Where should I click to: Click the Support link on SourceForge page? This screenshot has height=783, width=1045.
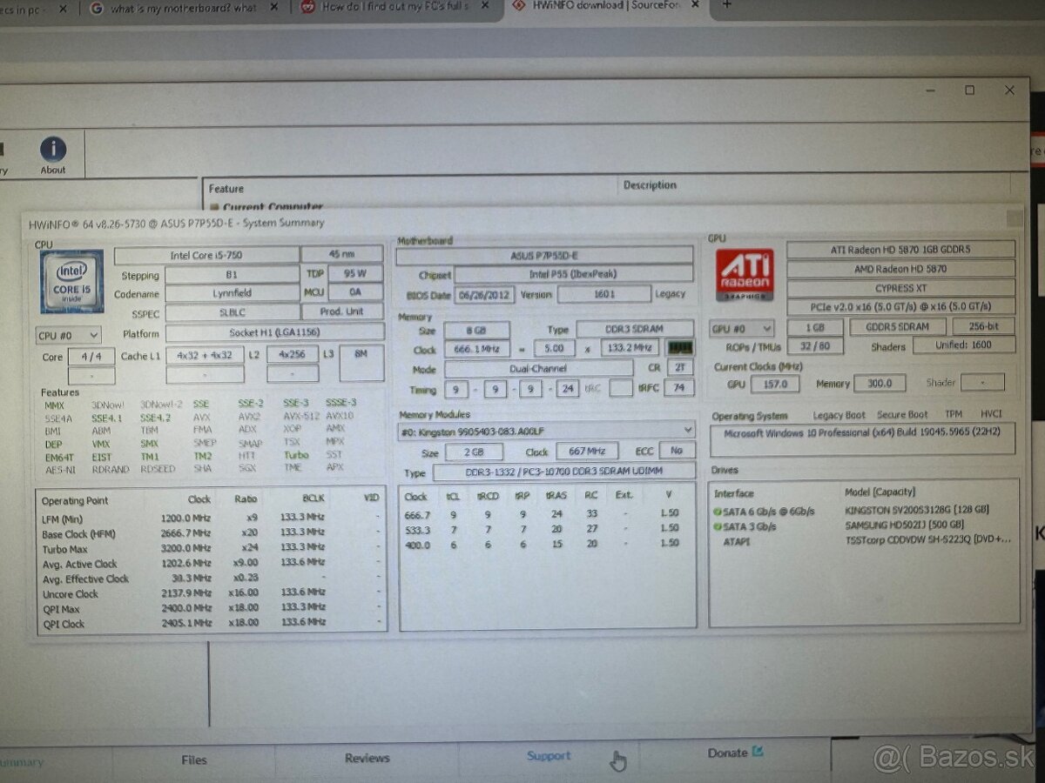pos(549,756)
